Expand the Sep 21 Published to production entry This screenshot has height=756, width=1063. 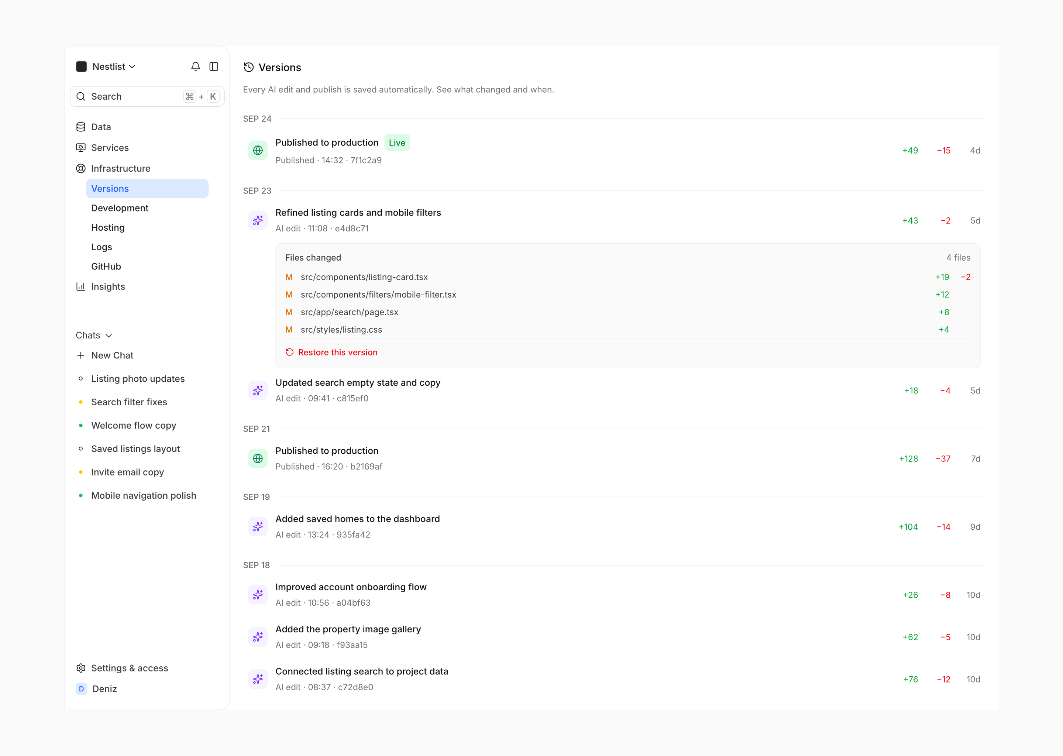click(x=614, y=458)
